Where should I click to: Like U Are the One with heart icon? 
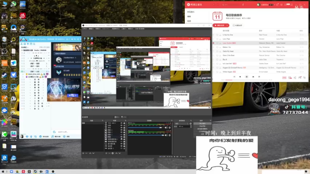point(217,35)
